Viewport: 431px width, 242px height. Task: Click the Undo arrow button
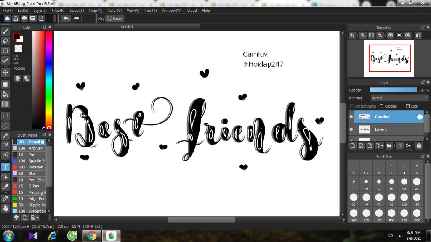click(x=66, y=18)
